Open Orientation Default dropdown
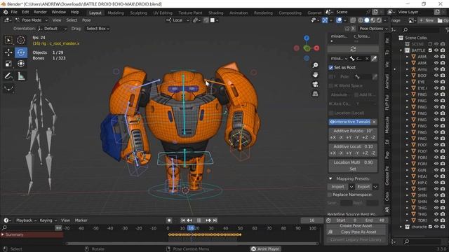The width and height of the screenshot is (449, 252). click(x=53, y=29)
